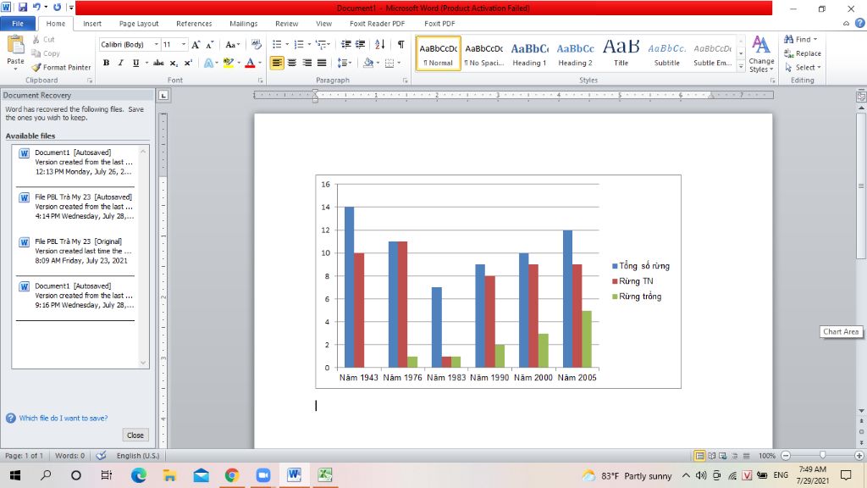Cut the selection with scissors icon
Viewport: 867px width, 488px height.
[x=36, y=39]
